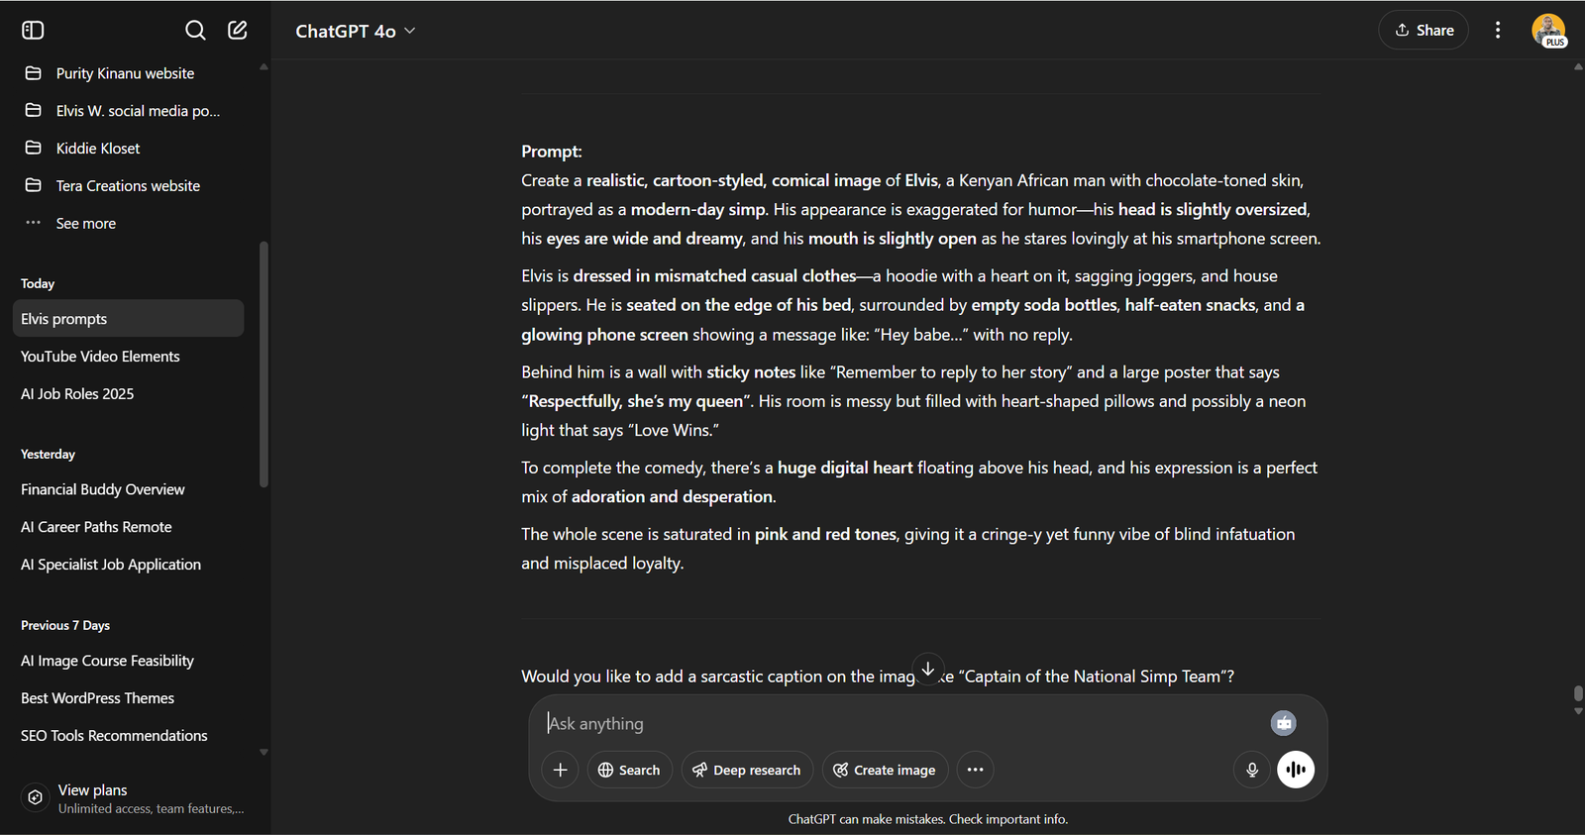The image size is (1585, 835).
Task: Jump to the bottom with the down-arrow button
Action: click(928, 669)
